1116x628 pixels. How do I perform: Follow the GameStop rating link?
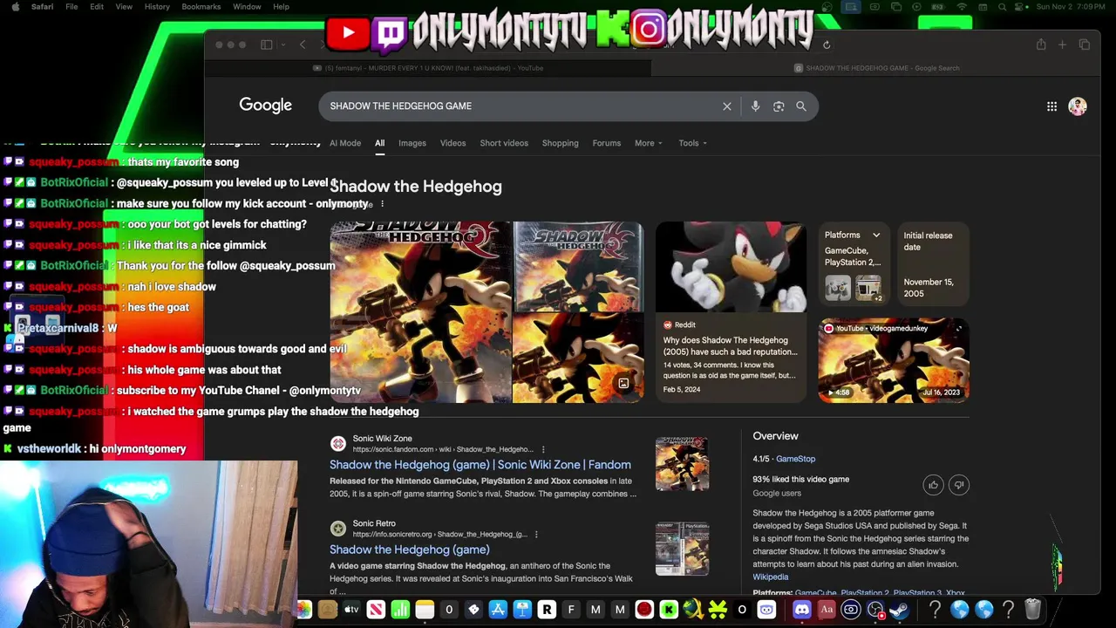[795, 459]
